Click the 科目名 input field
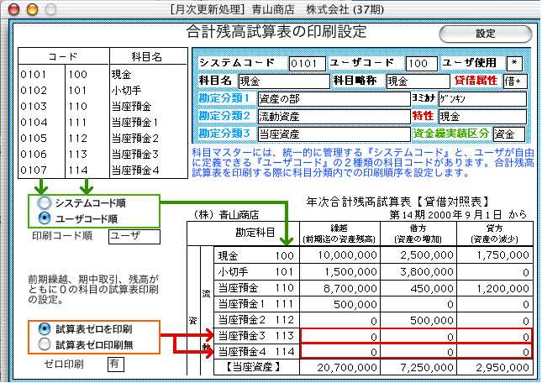The height and width of the screenshot is (383, 542). coord(282,81)
